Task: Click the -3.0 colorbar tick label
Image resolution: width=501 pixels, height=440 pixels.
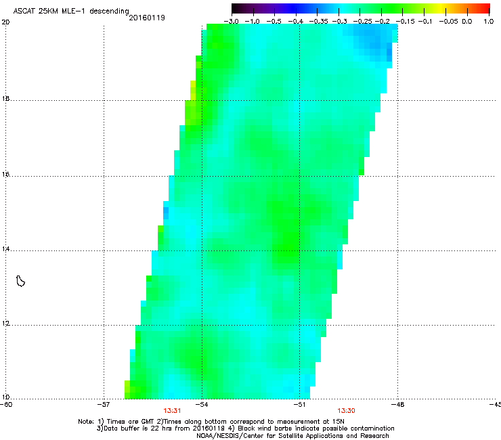Action: click(x=232, y=22)
